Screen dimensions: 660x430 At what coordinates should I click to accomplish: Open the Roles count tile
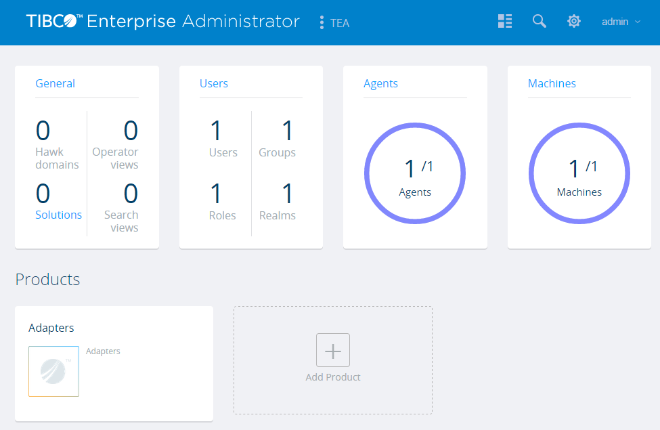coord(217,194)
